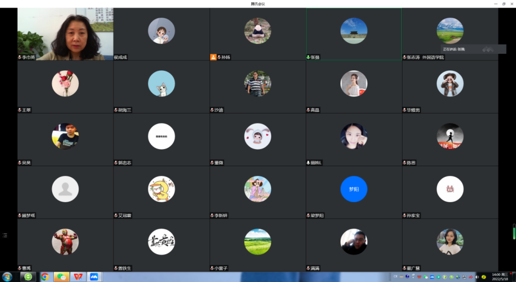
Task: Click the green audio level meter at right edge
Action: click(513, 231)
